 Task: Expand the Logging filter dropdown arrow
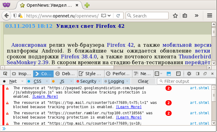tap(127, 81)
